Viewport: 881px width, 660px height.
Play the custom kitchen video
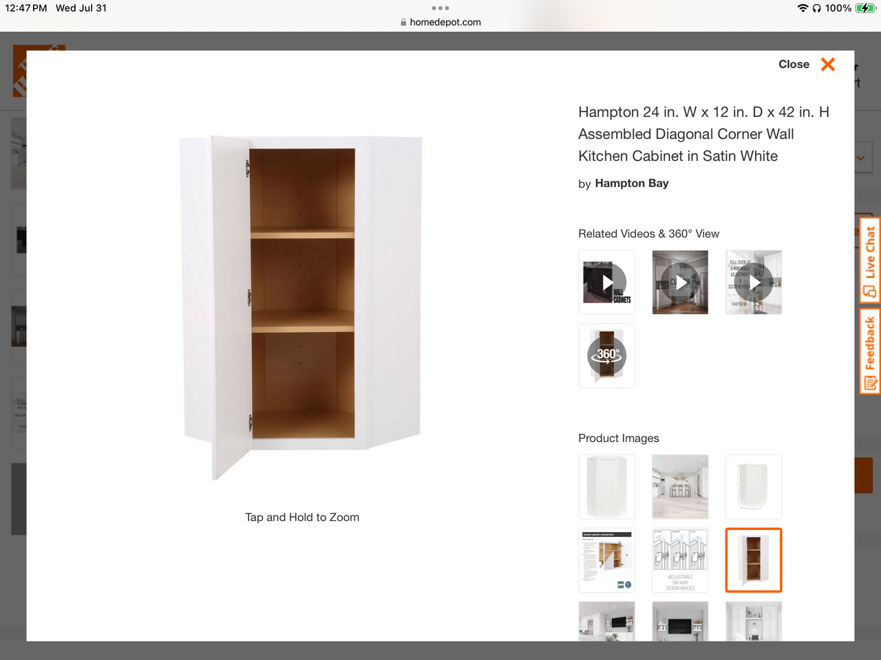(x=680, y=283)
